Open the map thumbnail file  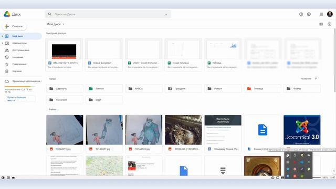click(x=104, y=166)
